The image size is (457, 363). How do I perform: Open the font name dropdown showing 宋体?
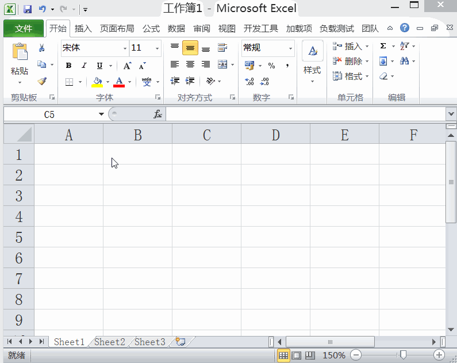coord(125,48)
